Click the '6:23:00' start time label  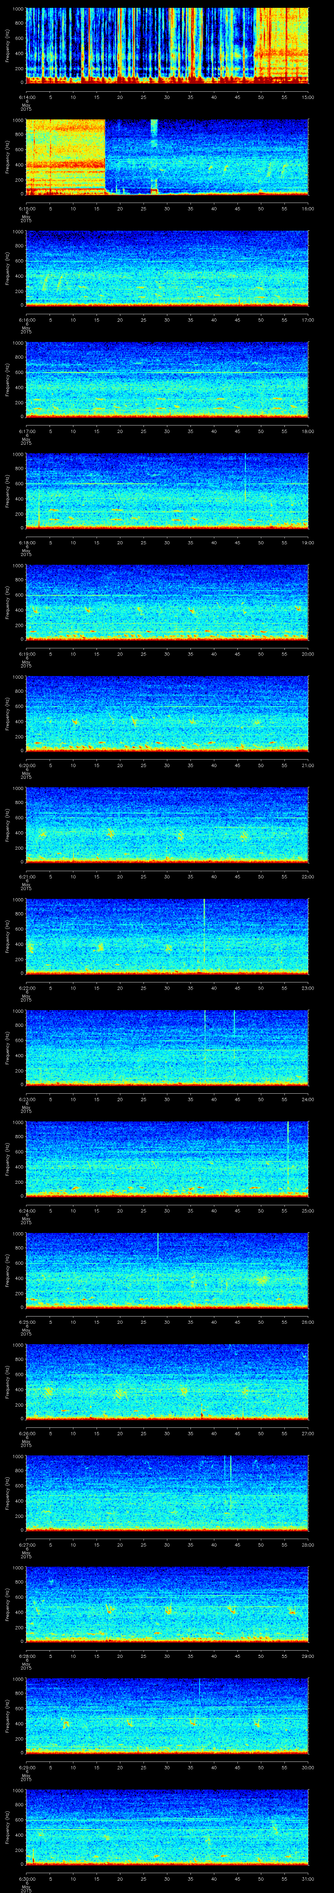[26, 1099]
